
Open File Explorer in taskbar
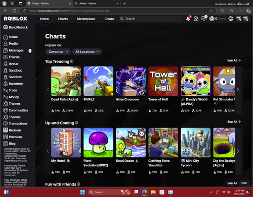[x=153, y=192]
